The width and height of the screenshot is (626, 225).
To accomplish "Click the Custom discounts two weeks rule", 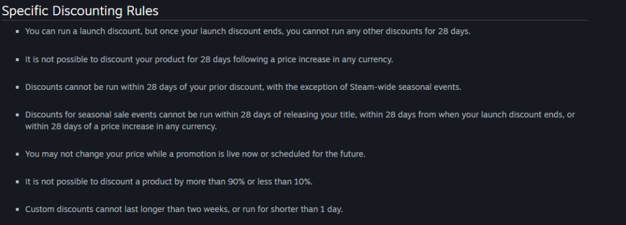I will coord(184,209).
